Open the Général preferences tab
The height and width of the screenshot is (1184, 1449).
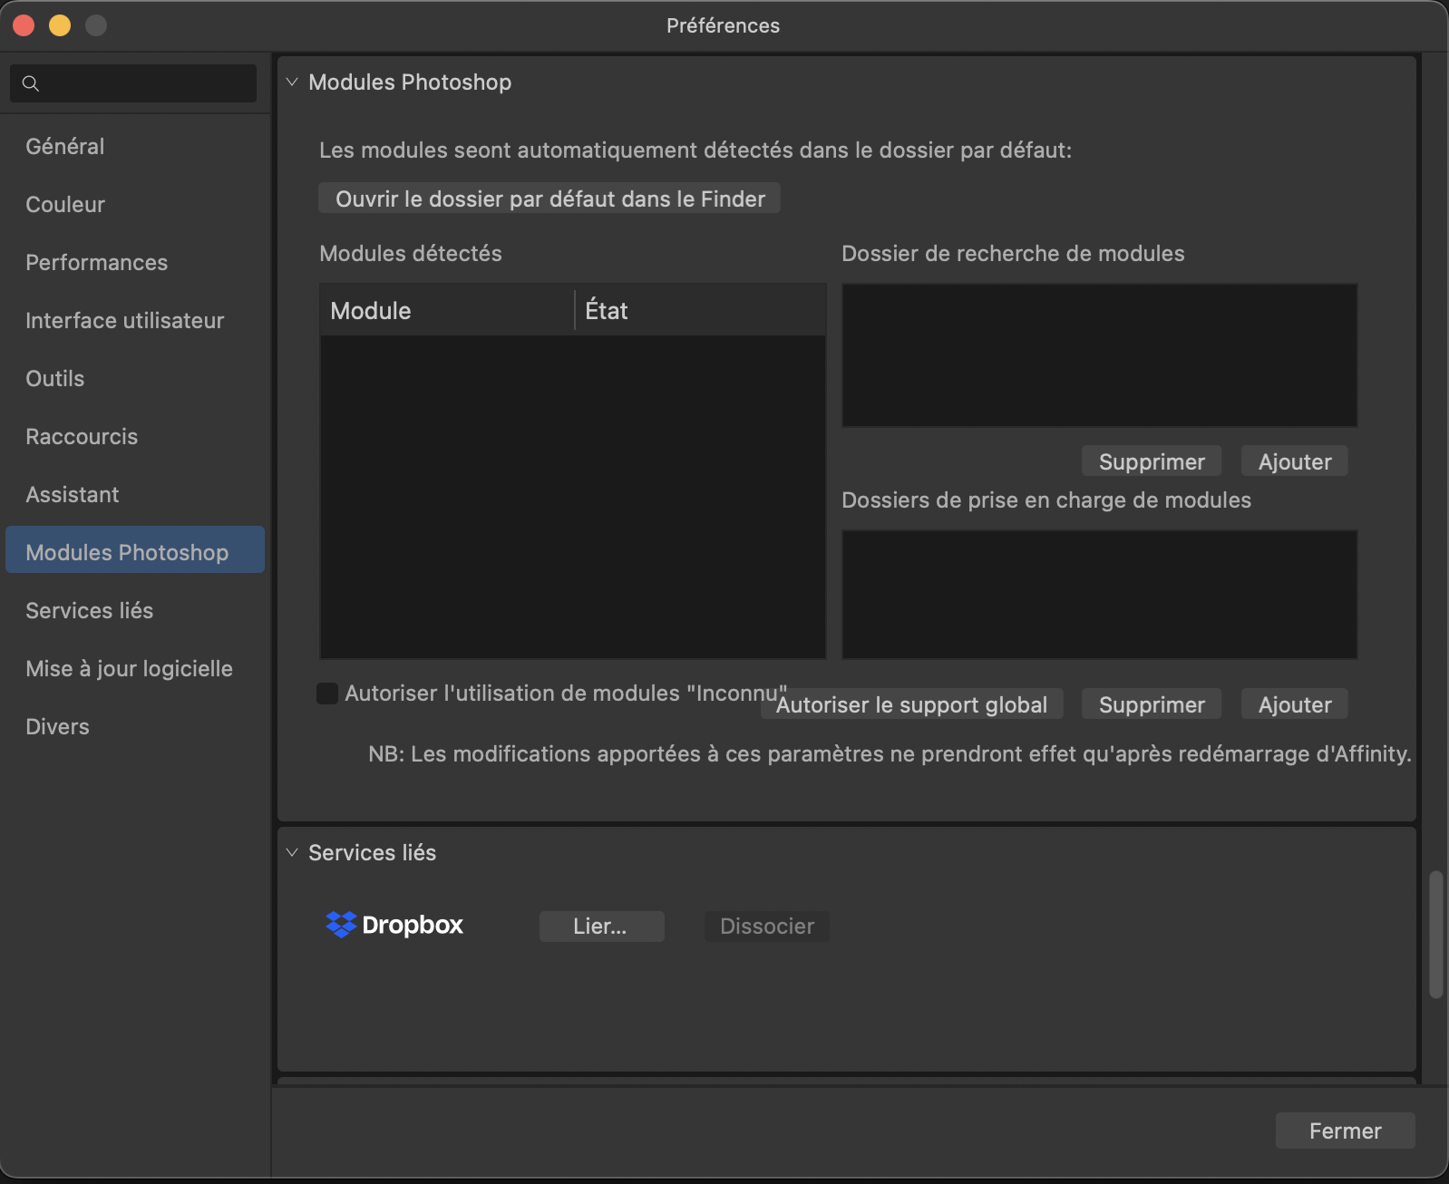[65, 147]
